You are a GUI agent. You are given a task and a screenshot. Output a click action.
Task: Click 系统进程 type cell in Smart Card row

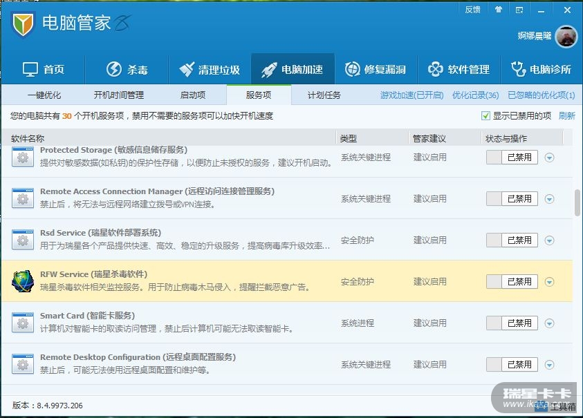[358, 323]
